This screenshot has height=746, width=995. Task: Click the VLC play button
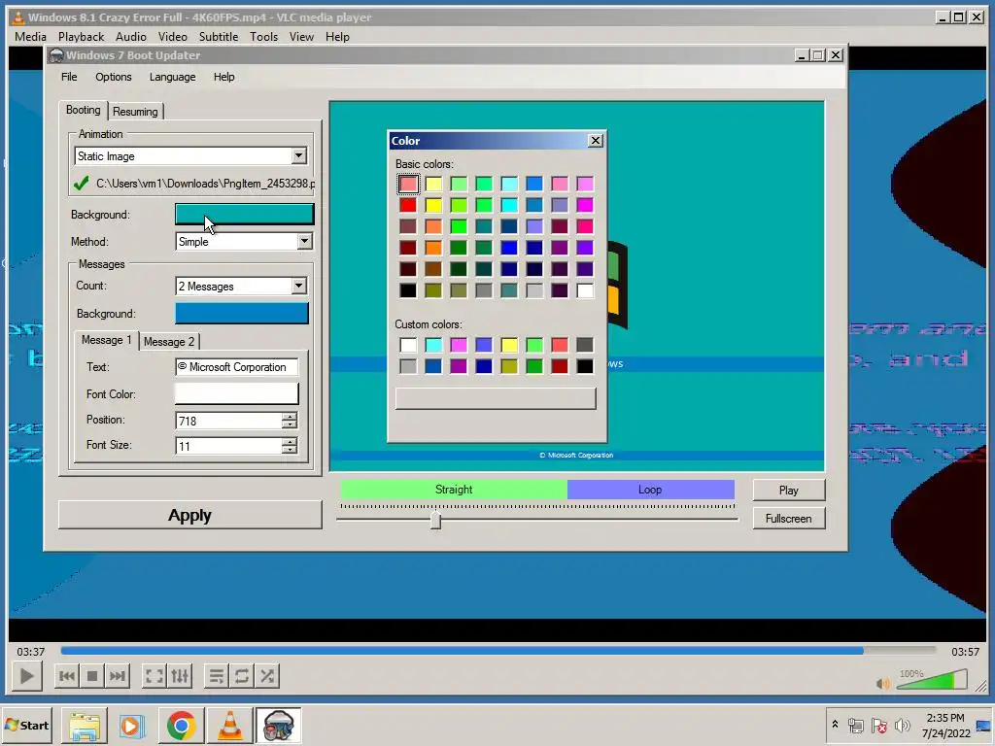click(26, 676)
